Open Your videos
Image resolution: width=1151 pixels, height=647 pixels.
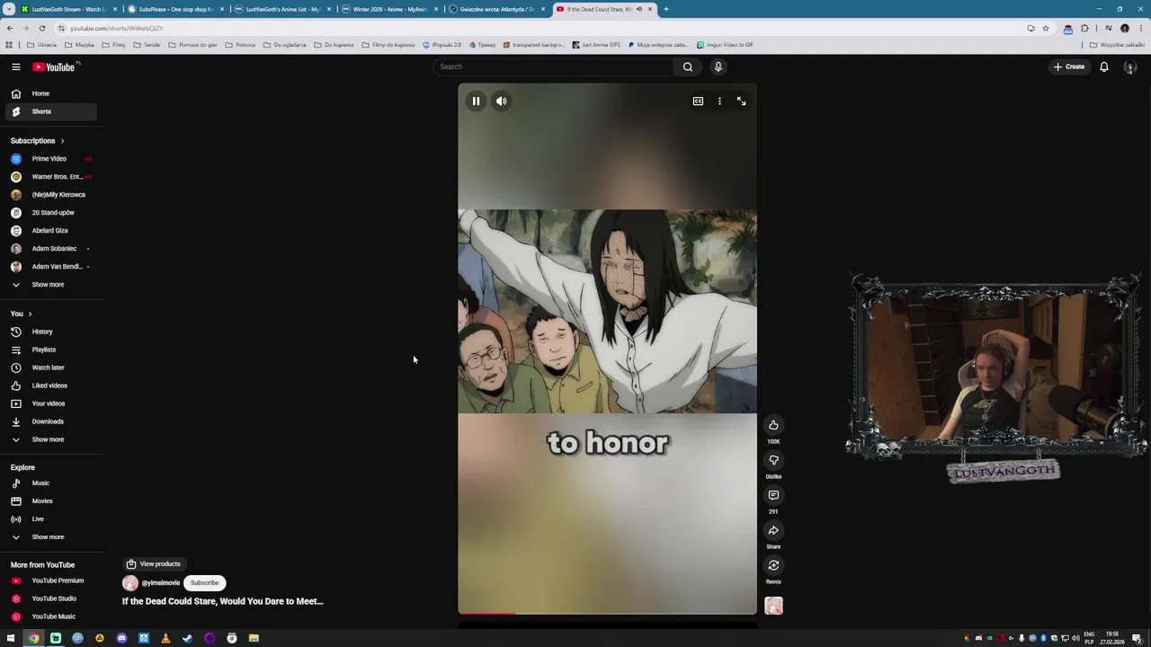tap(49, 403)
